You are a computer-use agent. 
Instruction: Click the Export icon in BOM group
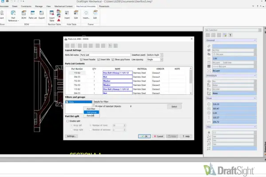(42, 15)
